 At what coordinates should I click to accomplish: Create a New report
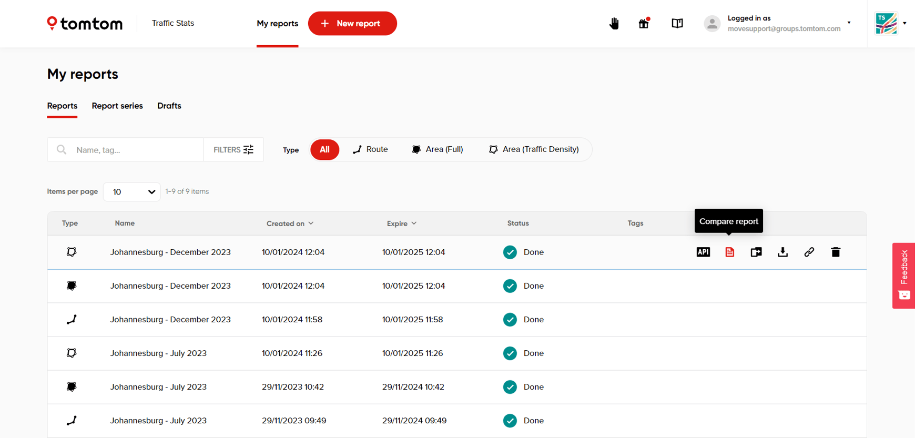pyautogui.click(x=352, y=24)
